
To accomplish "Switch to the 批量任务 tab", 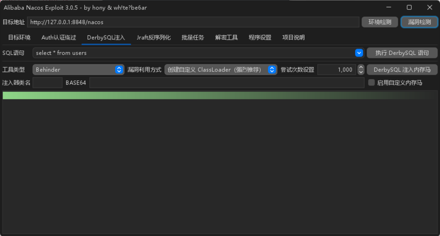I will coord(193,38).
